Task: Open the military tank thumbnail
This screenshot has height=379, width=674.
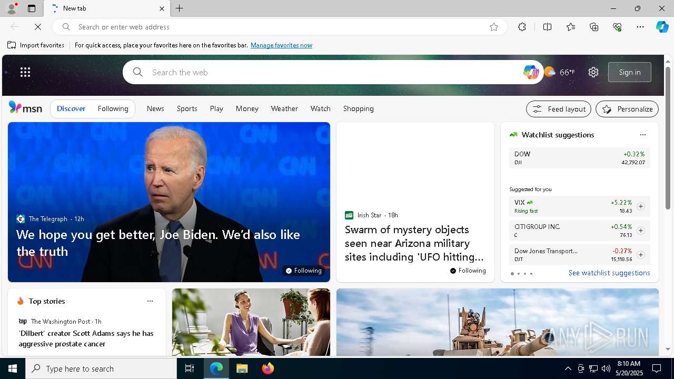Action: tap(498, 322)
